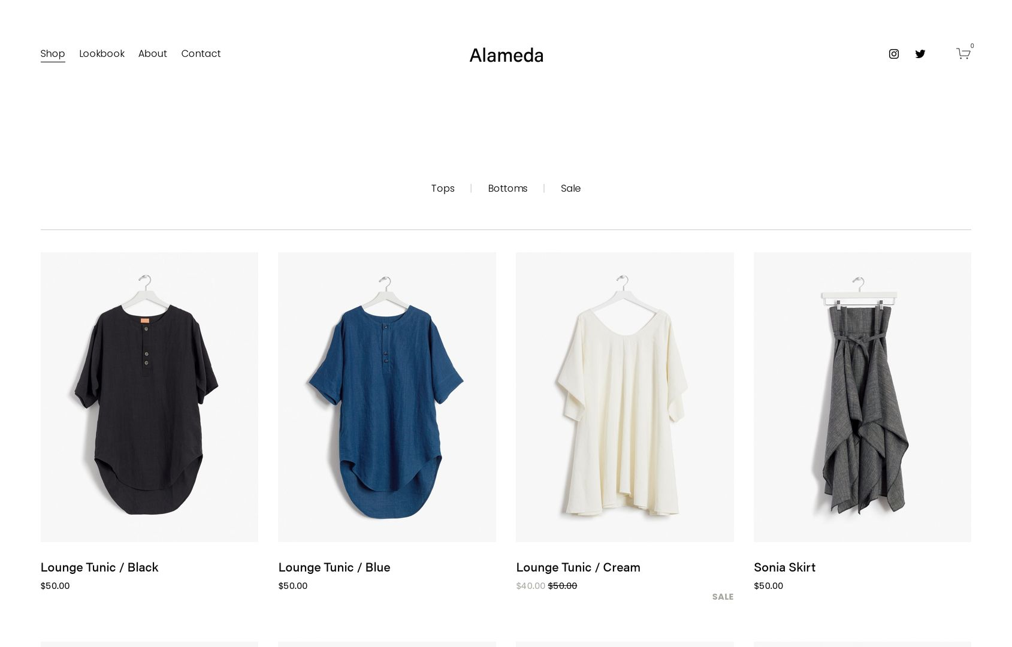Open the blue Lounge Tunic product image

(x=387, y=397)
